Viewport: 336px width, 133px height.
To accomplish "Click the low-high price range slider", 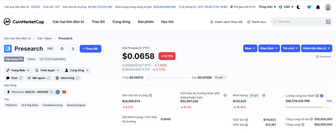I will 167,78.
